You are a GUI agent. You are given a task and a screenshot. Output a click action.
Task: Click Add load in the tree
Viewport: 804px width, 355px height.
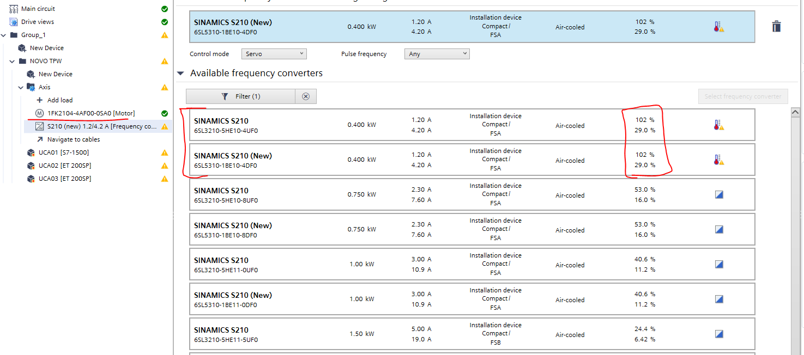(59, 100)
